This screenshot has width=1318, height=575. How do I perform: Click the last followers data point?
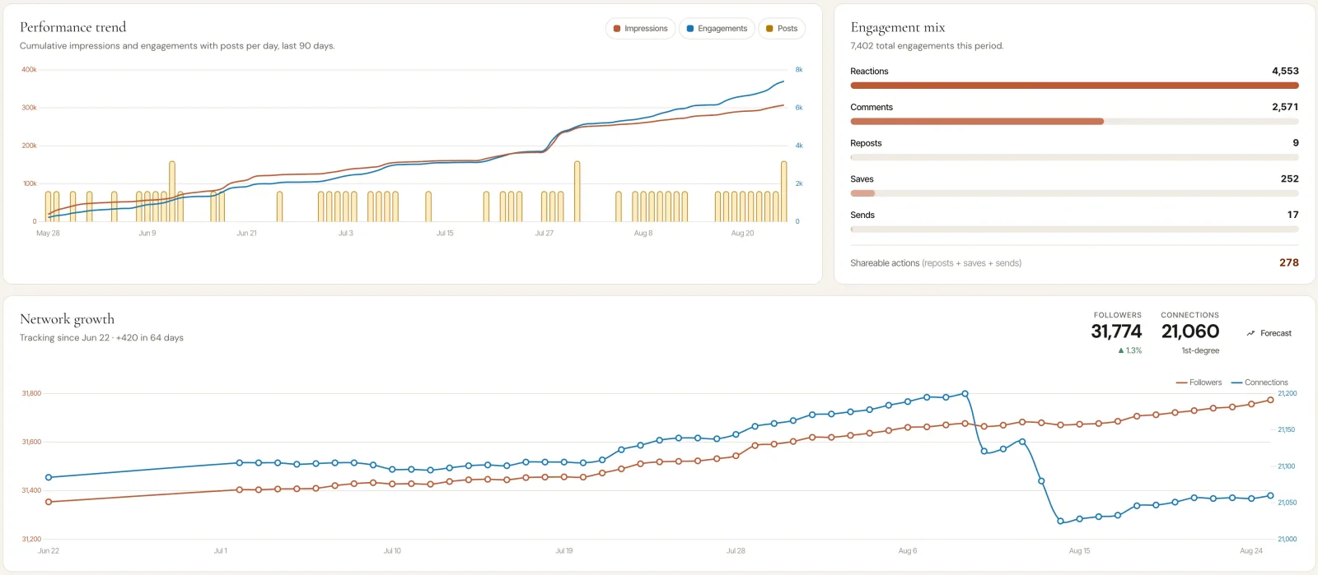[x=1270, y=401]
